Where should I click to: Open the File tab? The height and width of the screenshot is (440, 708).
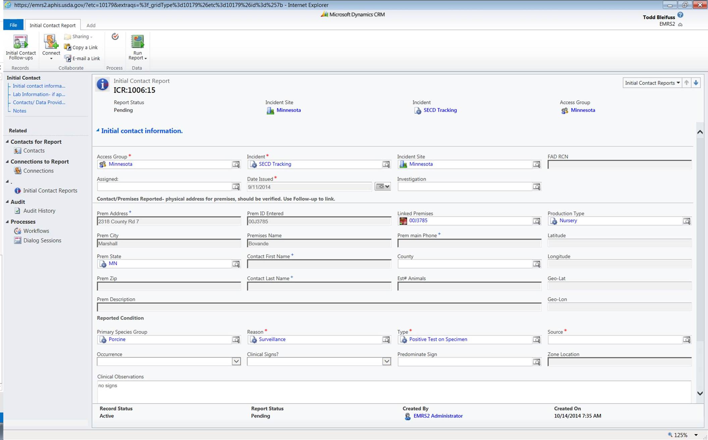coord(13,25)
